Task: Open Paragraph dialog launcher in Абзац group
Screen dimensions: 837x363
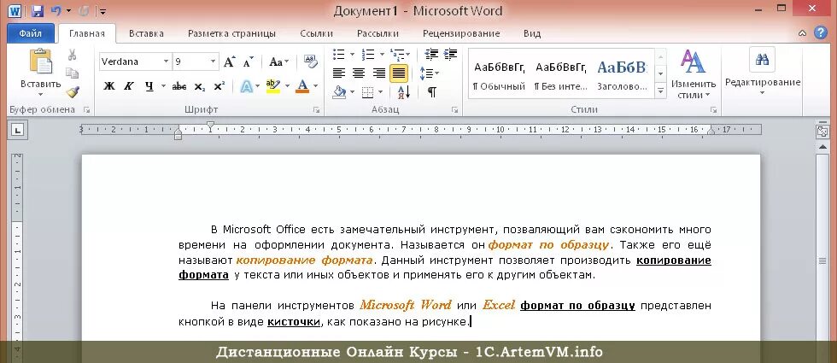Action: pos(454,110)
